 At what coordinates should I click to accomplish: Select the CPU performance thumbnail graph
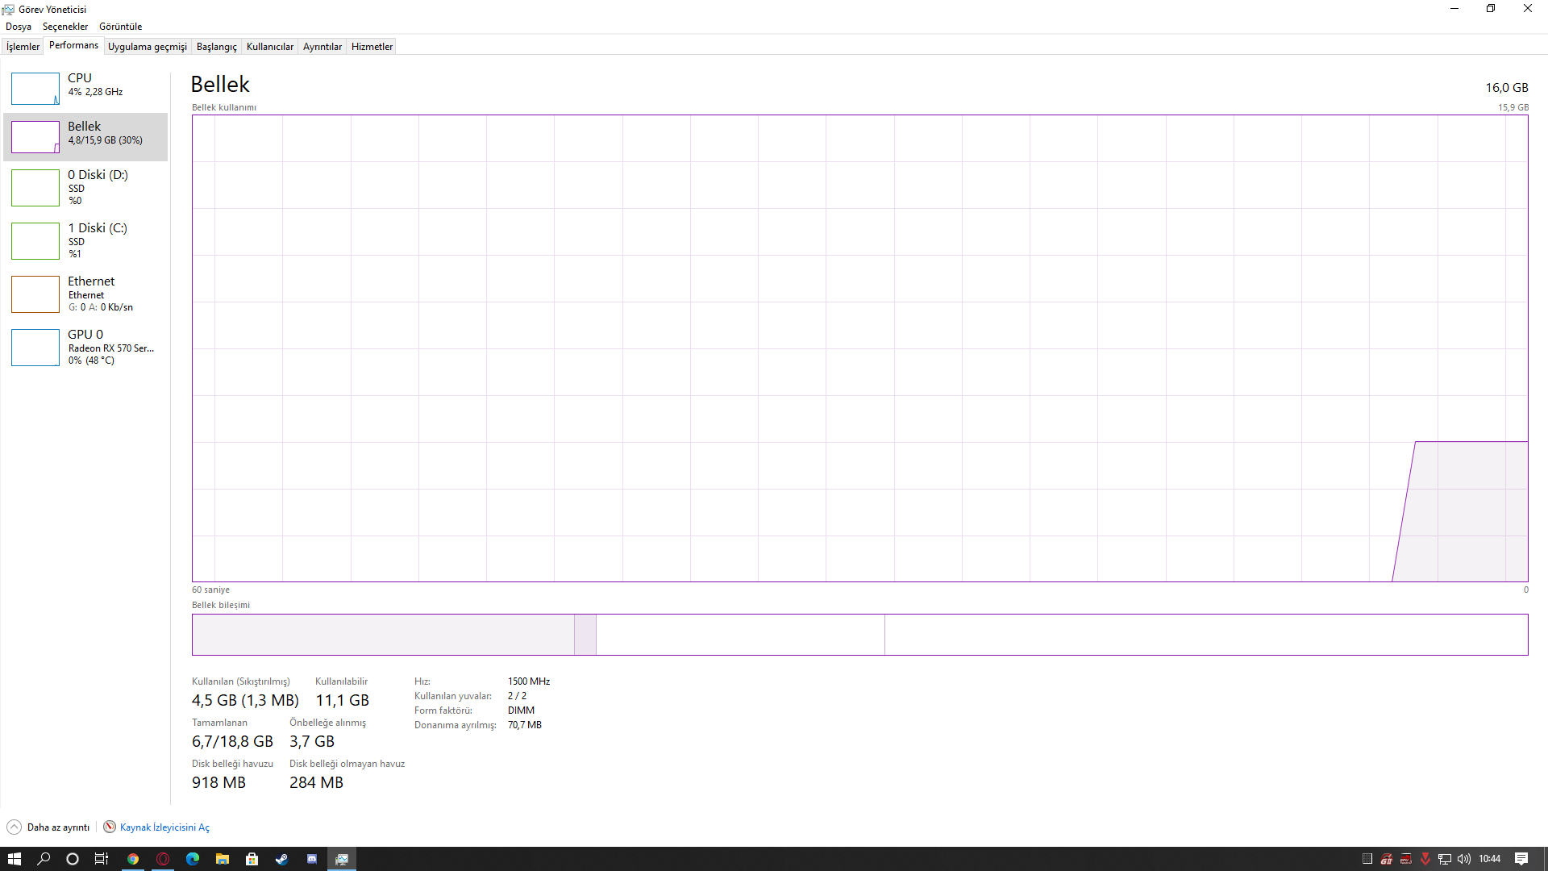(x=35, y=89)
